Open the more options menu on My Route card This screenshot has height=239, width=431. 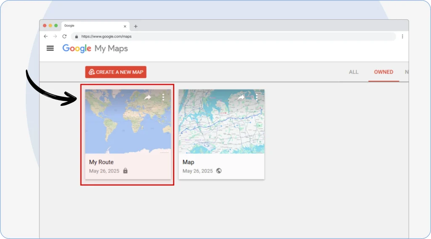pyautogui.click(x=163, y=97)
